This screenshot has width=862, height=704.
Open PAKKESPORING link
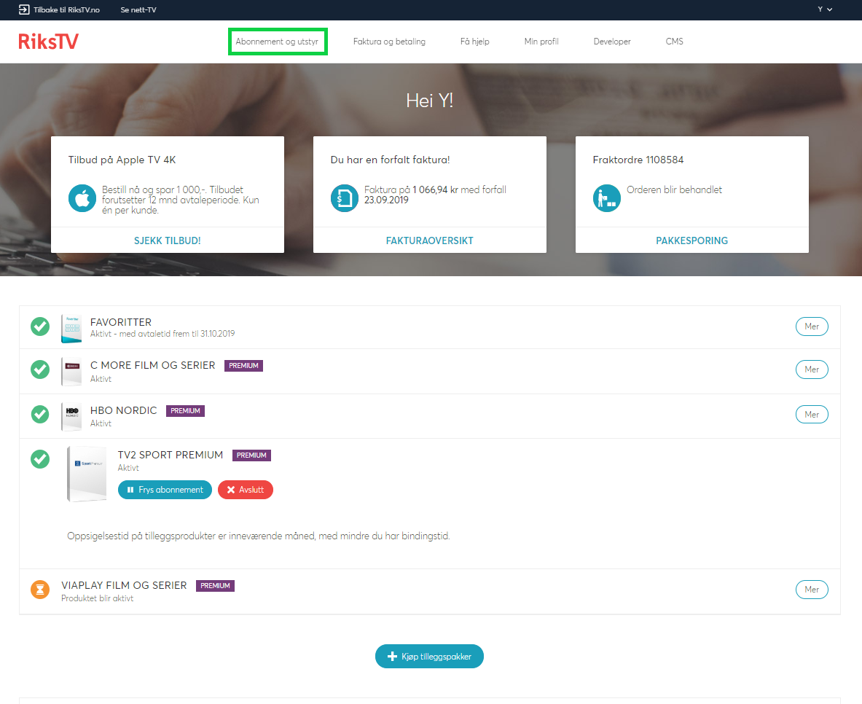(691, 240)
